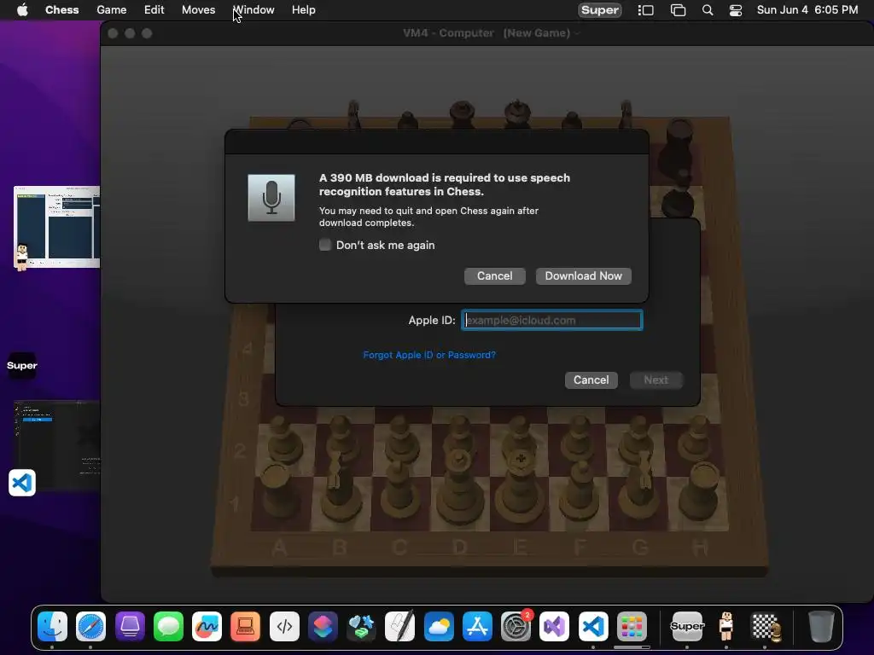The image size is (874, 655).
Task: Open the Game menu
Action: 112,10
